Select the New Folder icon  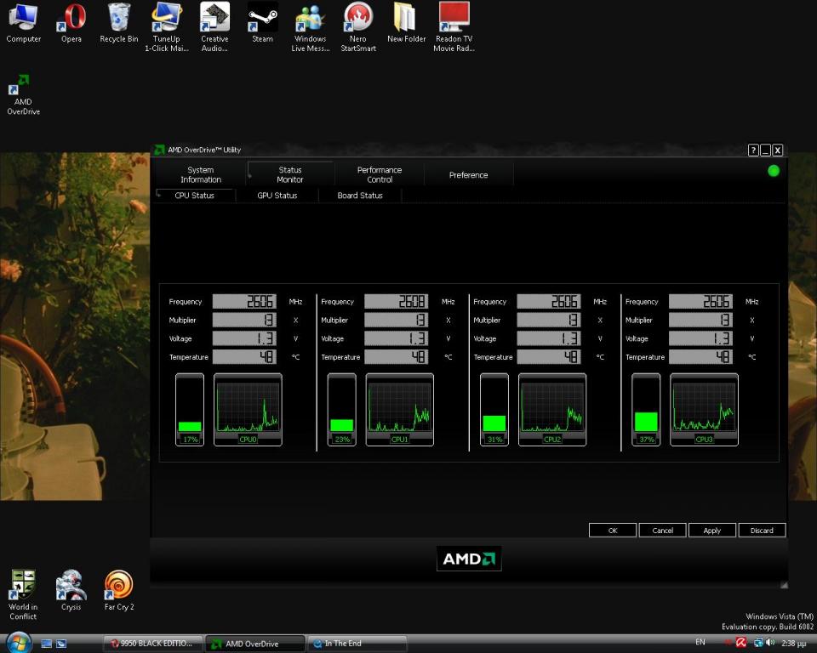[407, 24]
